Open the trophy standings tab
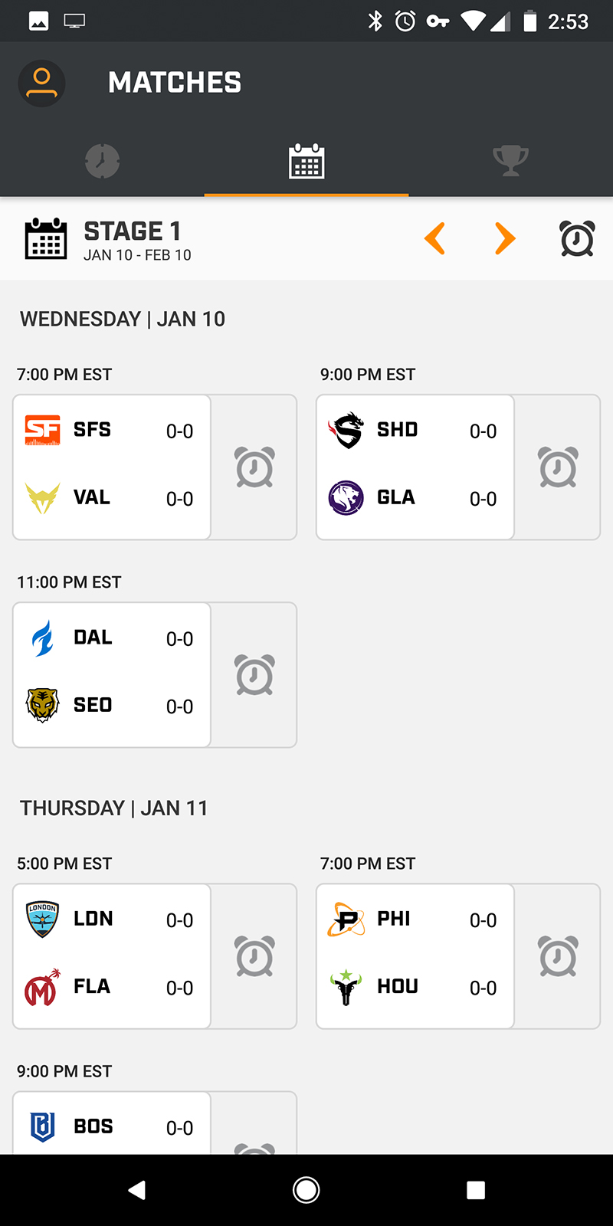 (510, 161)
